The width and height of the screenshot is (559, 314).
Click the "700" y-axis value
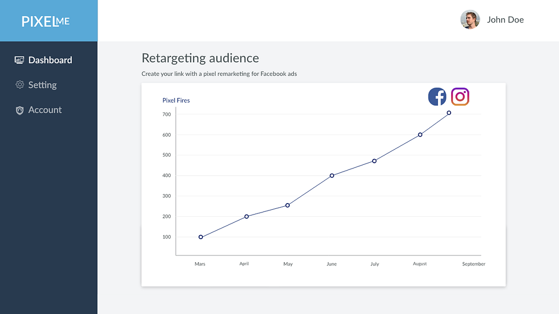point(167,114)
